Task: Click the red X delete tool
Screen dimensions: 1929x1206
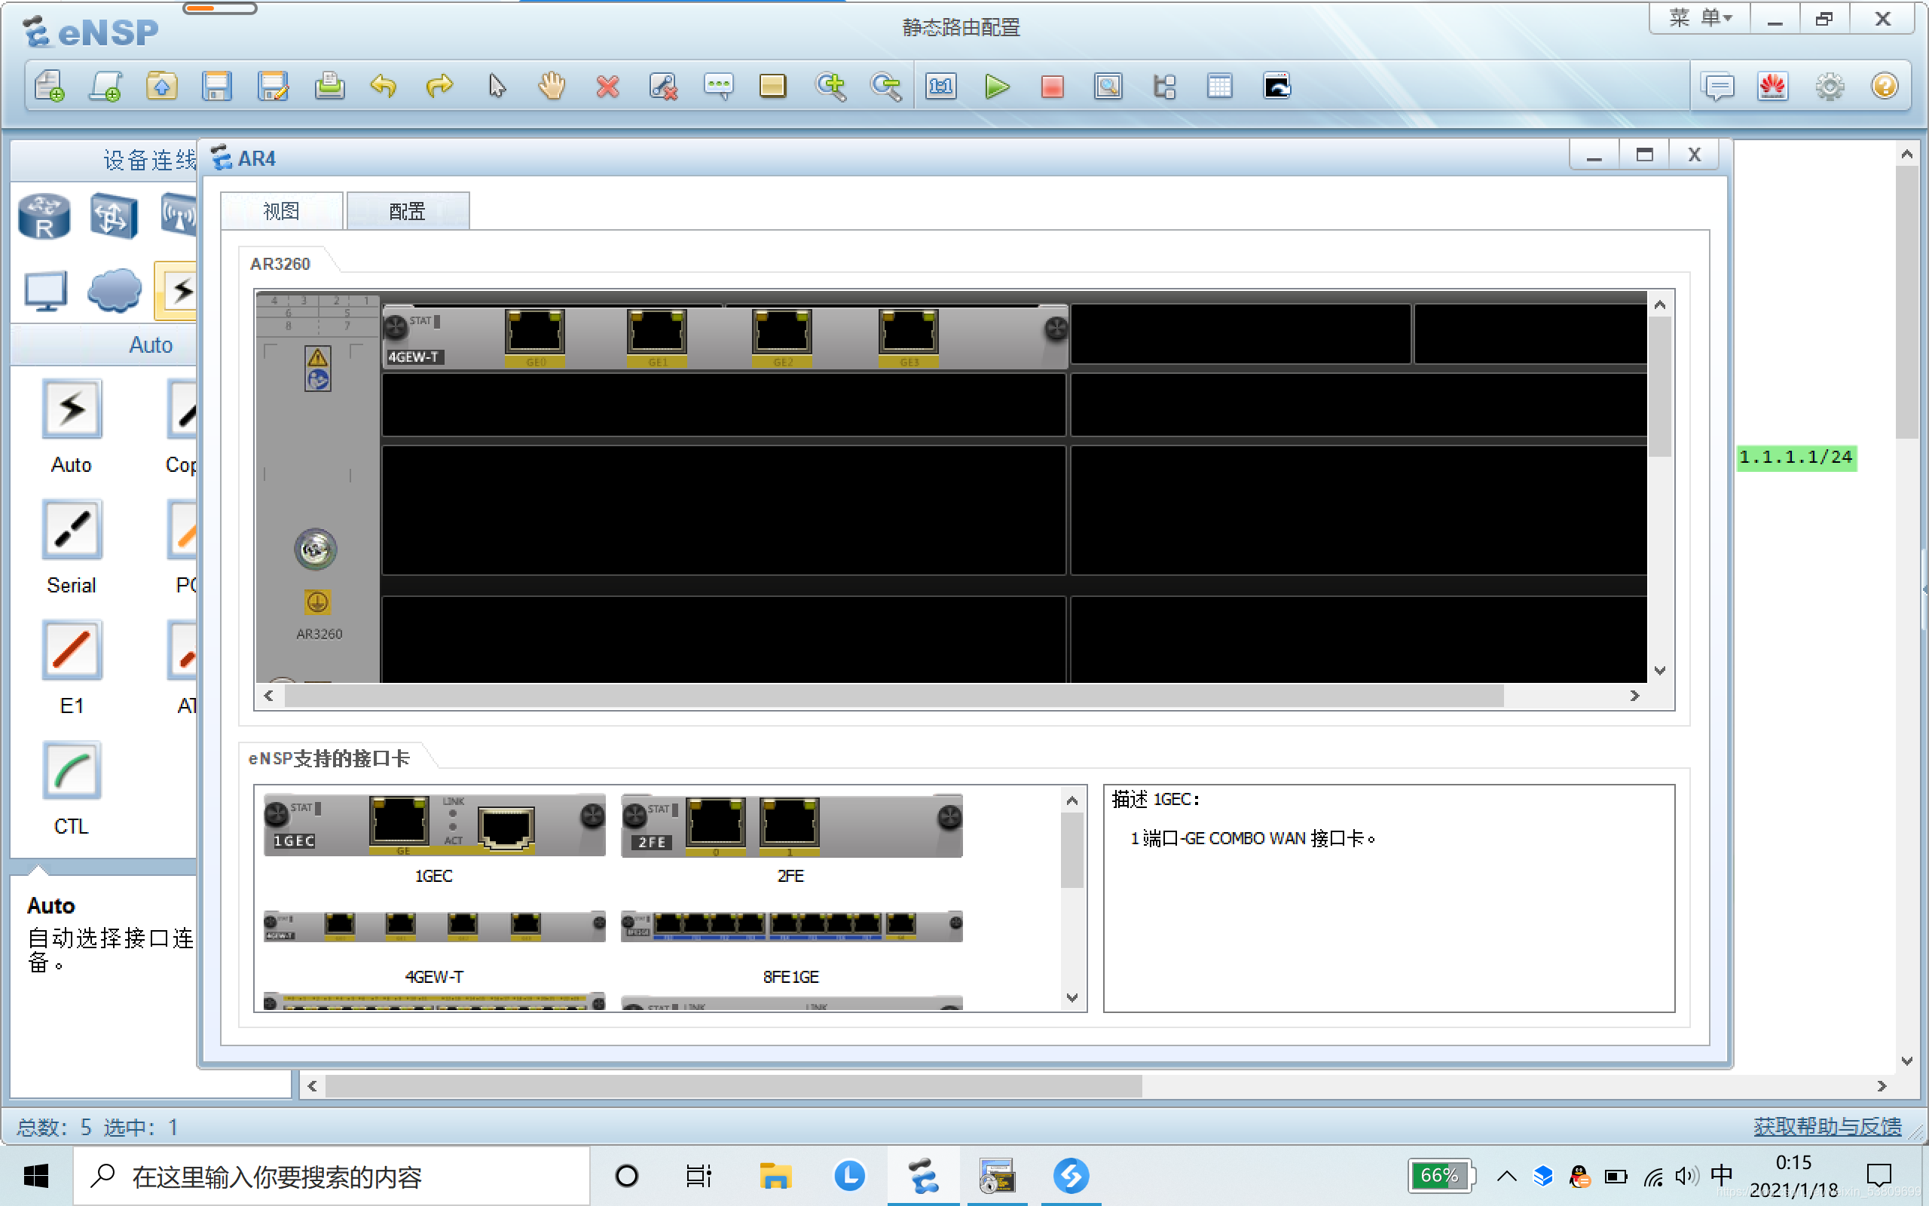Action: pyautogui.click(x=607, y=86)
